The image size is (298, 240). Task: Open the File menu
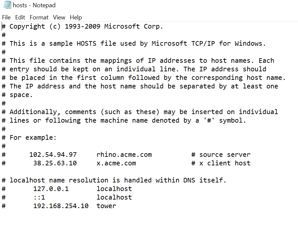tap(6, 17)
